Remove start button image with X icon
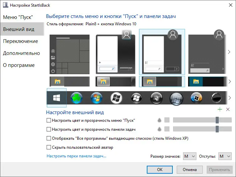236x177 pixels. click(228, 109)
